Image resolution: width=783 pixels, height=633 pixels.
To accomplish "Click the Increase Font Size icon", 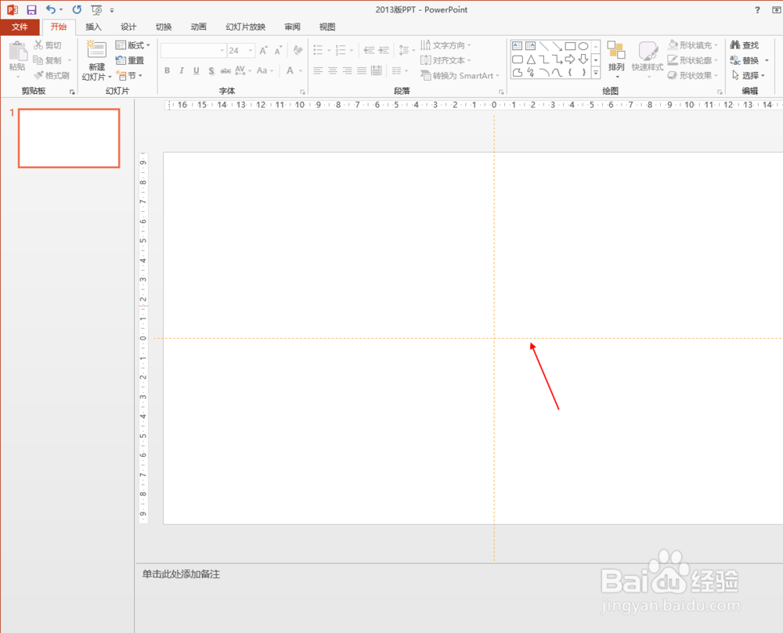I will pyautogui.click(x=263, y=50).
